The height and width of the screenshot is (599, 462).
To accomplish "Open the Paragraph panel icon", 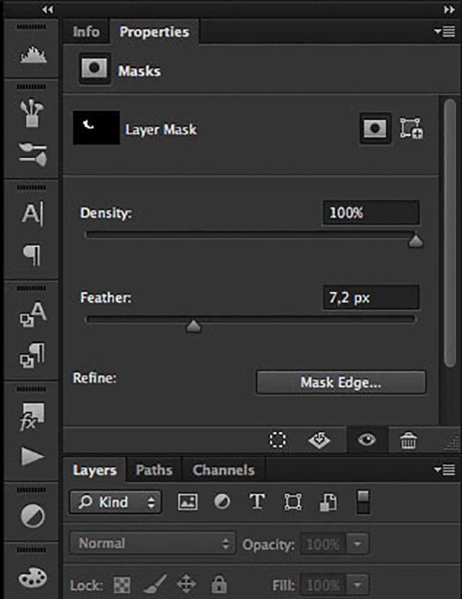I will click(x=32, y=255).
